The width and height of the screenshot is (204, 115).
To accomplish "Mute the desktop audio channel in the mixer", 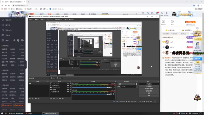I will pos(110,94).
